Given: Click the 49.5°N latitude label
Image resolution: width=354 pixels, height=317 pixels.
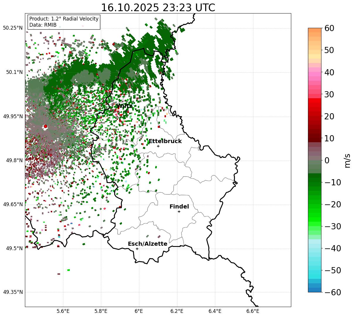Looking at the screenshot, I should pos(14,248).
